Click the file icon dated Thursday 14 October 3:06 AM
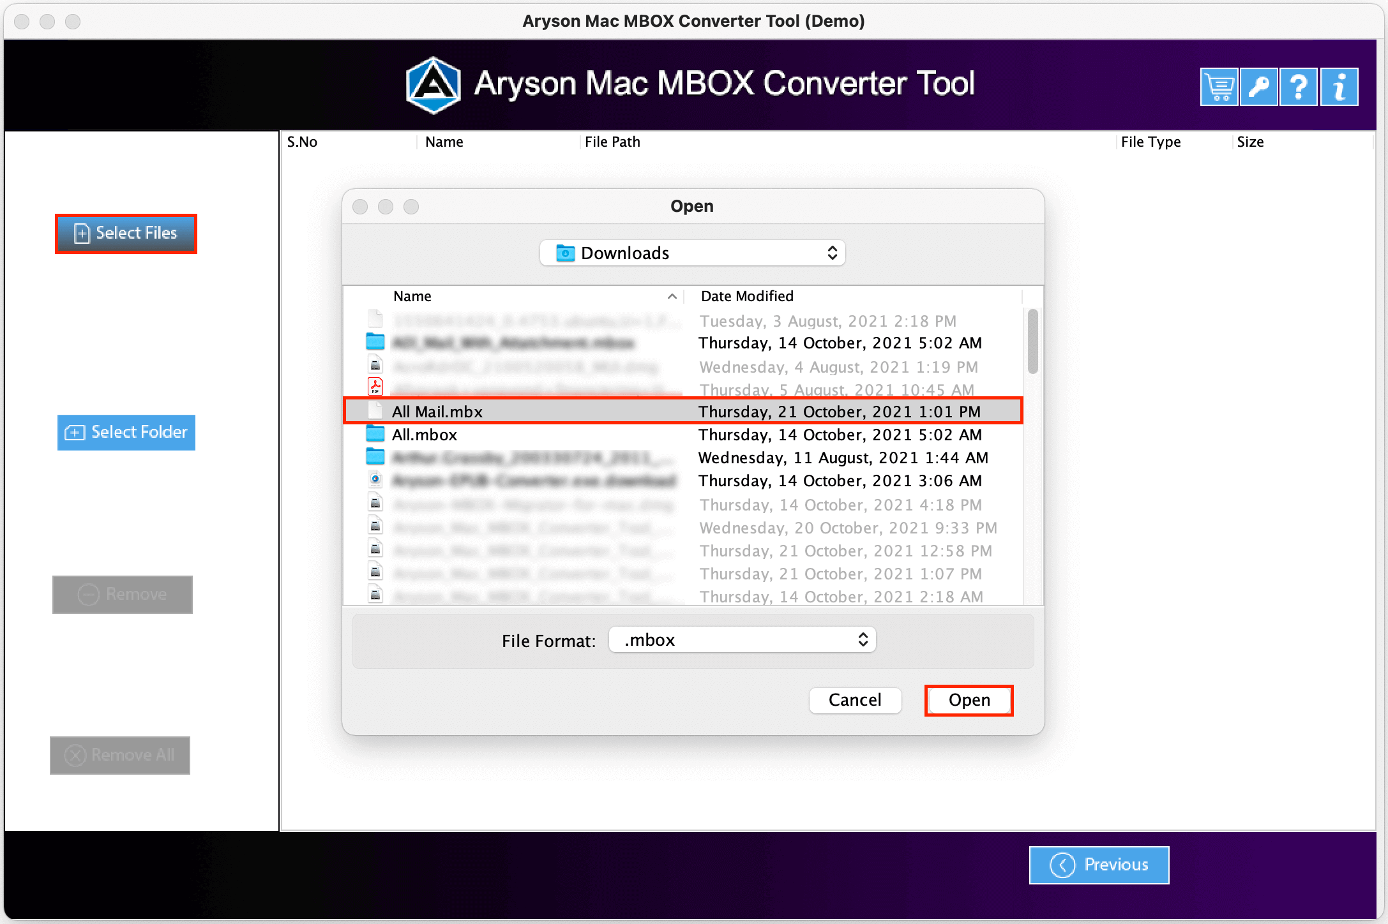The height and width of the screenshot is (924, 1388). coord(375,480)
